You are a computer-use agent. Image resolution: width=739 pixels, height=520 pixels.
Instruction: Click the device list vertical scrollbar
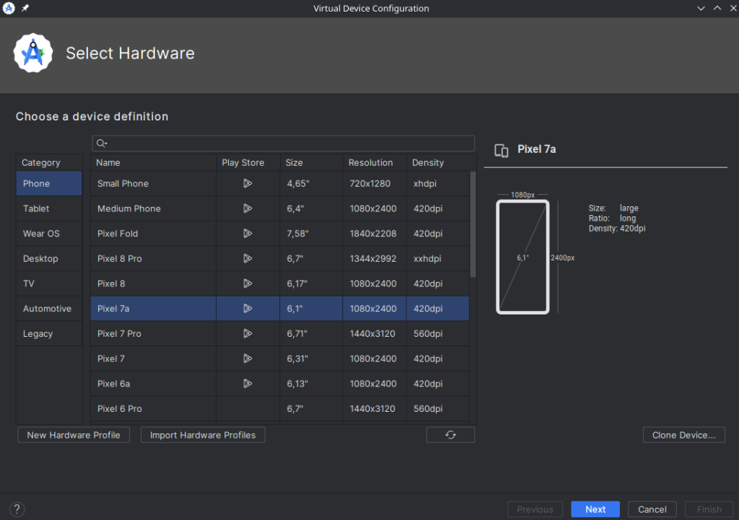pyautogui.click(x=473, y=224)
